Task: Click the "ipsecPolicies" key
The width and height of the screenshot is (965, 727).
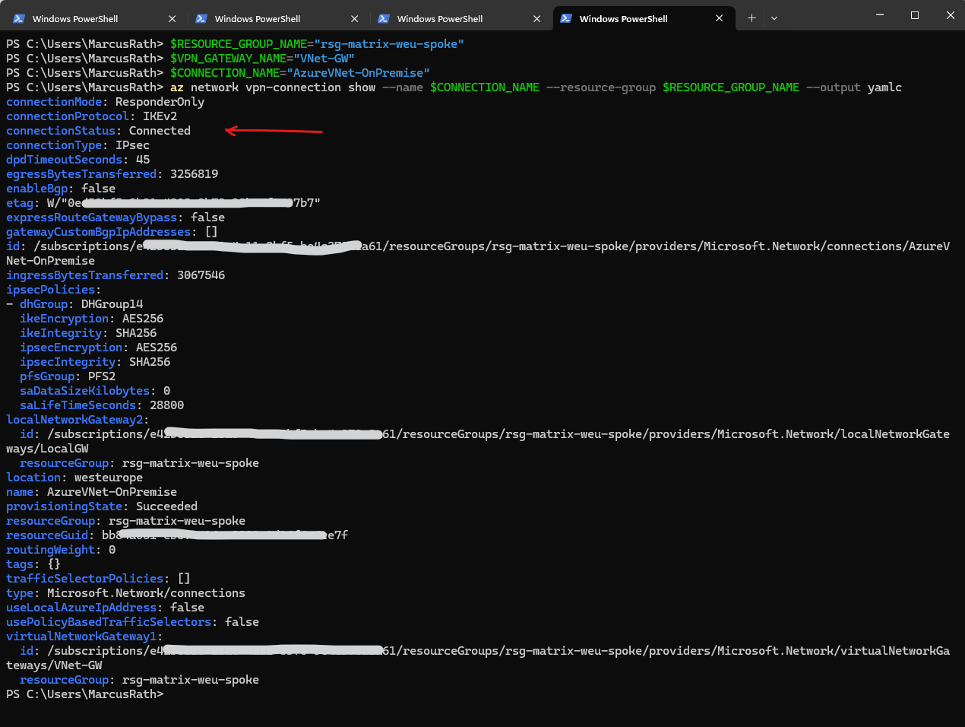Action: click(x=50, y=290)
